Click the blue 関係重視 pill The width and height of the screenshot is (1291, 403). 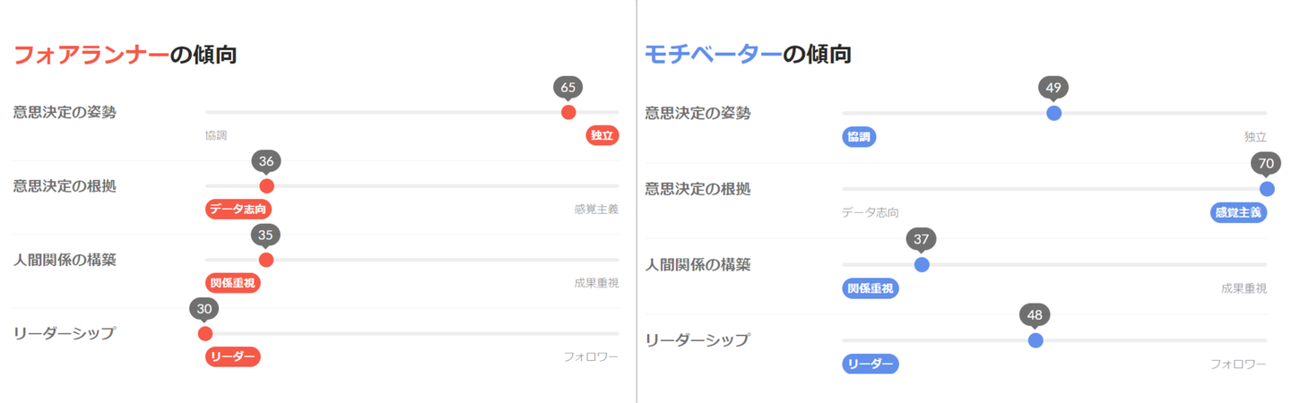click(x=871, y=288)
